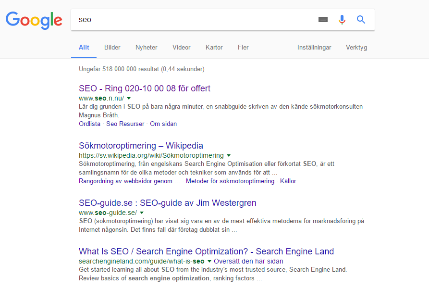Open the on-screen keyboard icon

tap(323, 19)
